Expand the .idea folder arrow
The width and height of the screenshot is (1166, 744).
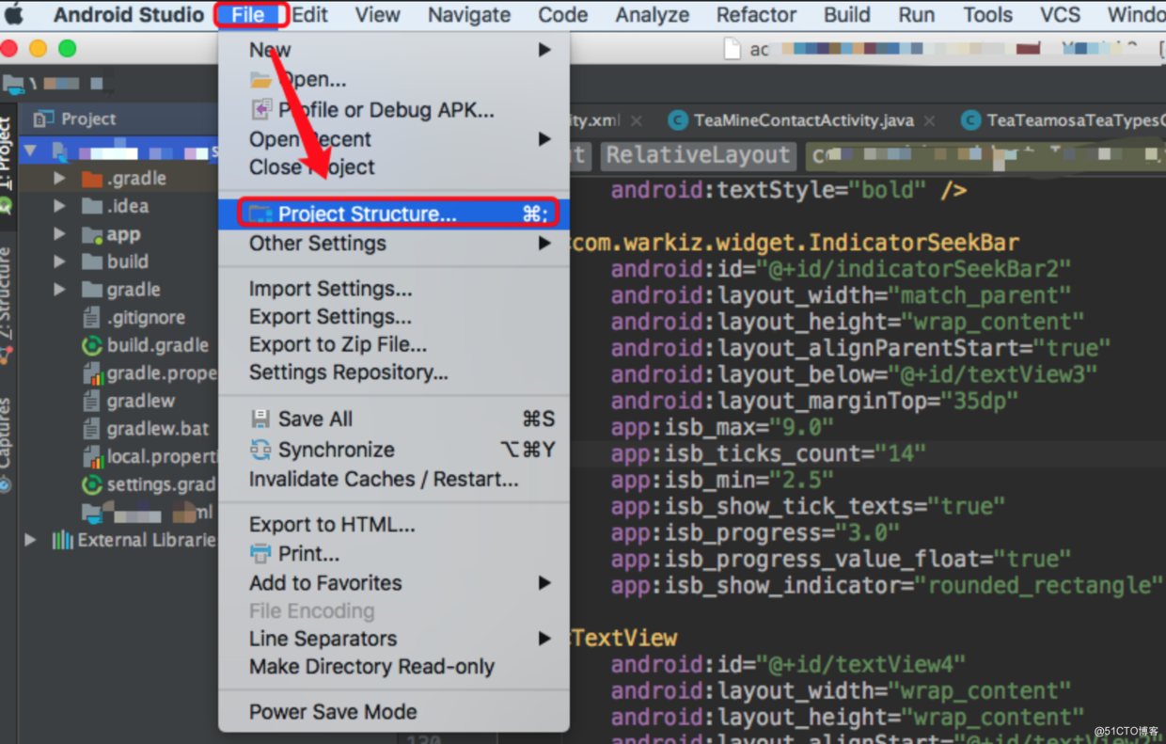pos(59,206)
